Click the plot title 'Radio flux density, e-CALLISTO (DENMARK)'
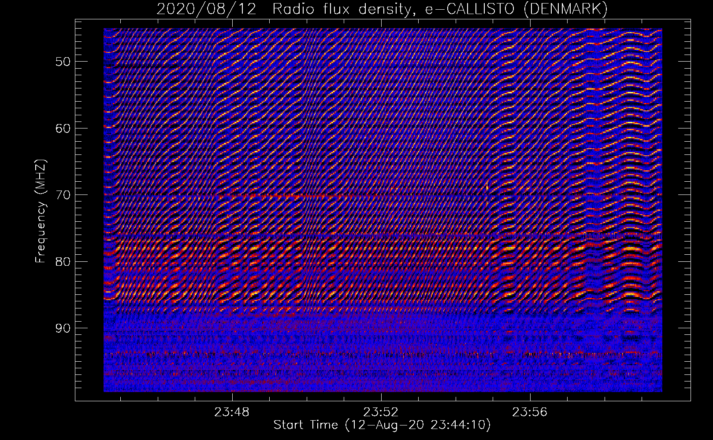 point(440,9)
